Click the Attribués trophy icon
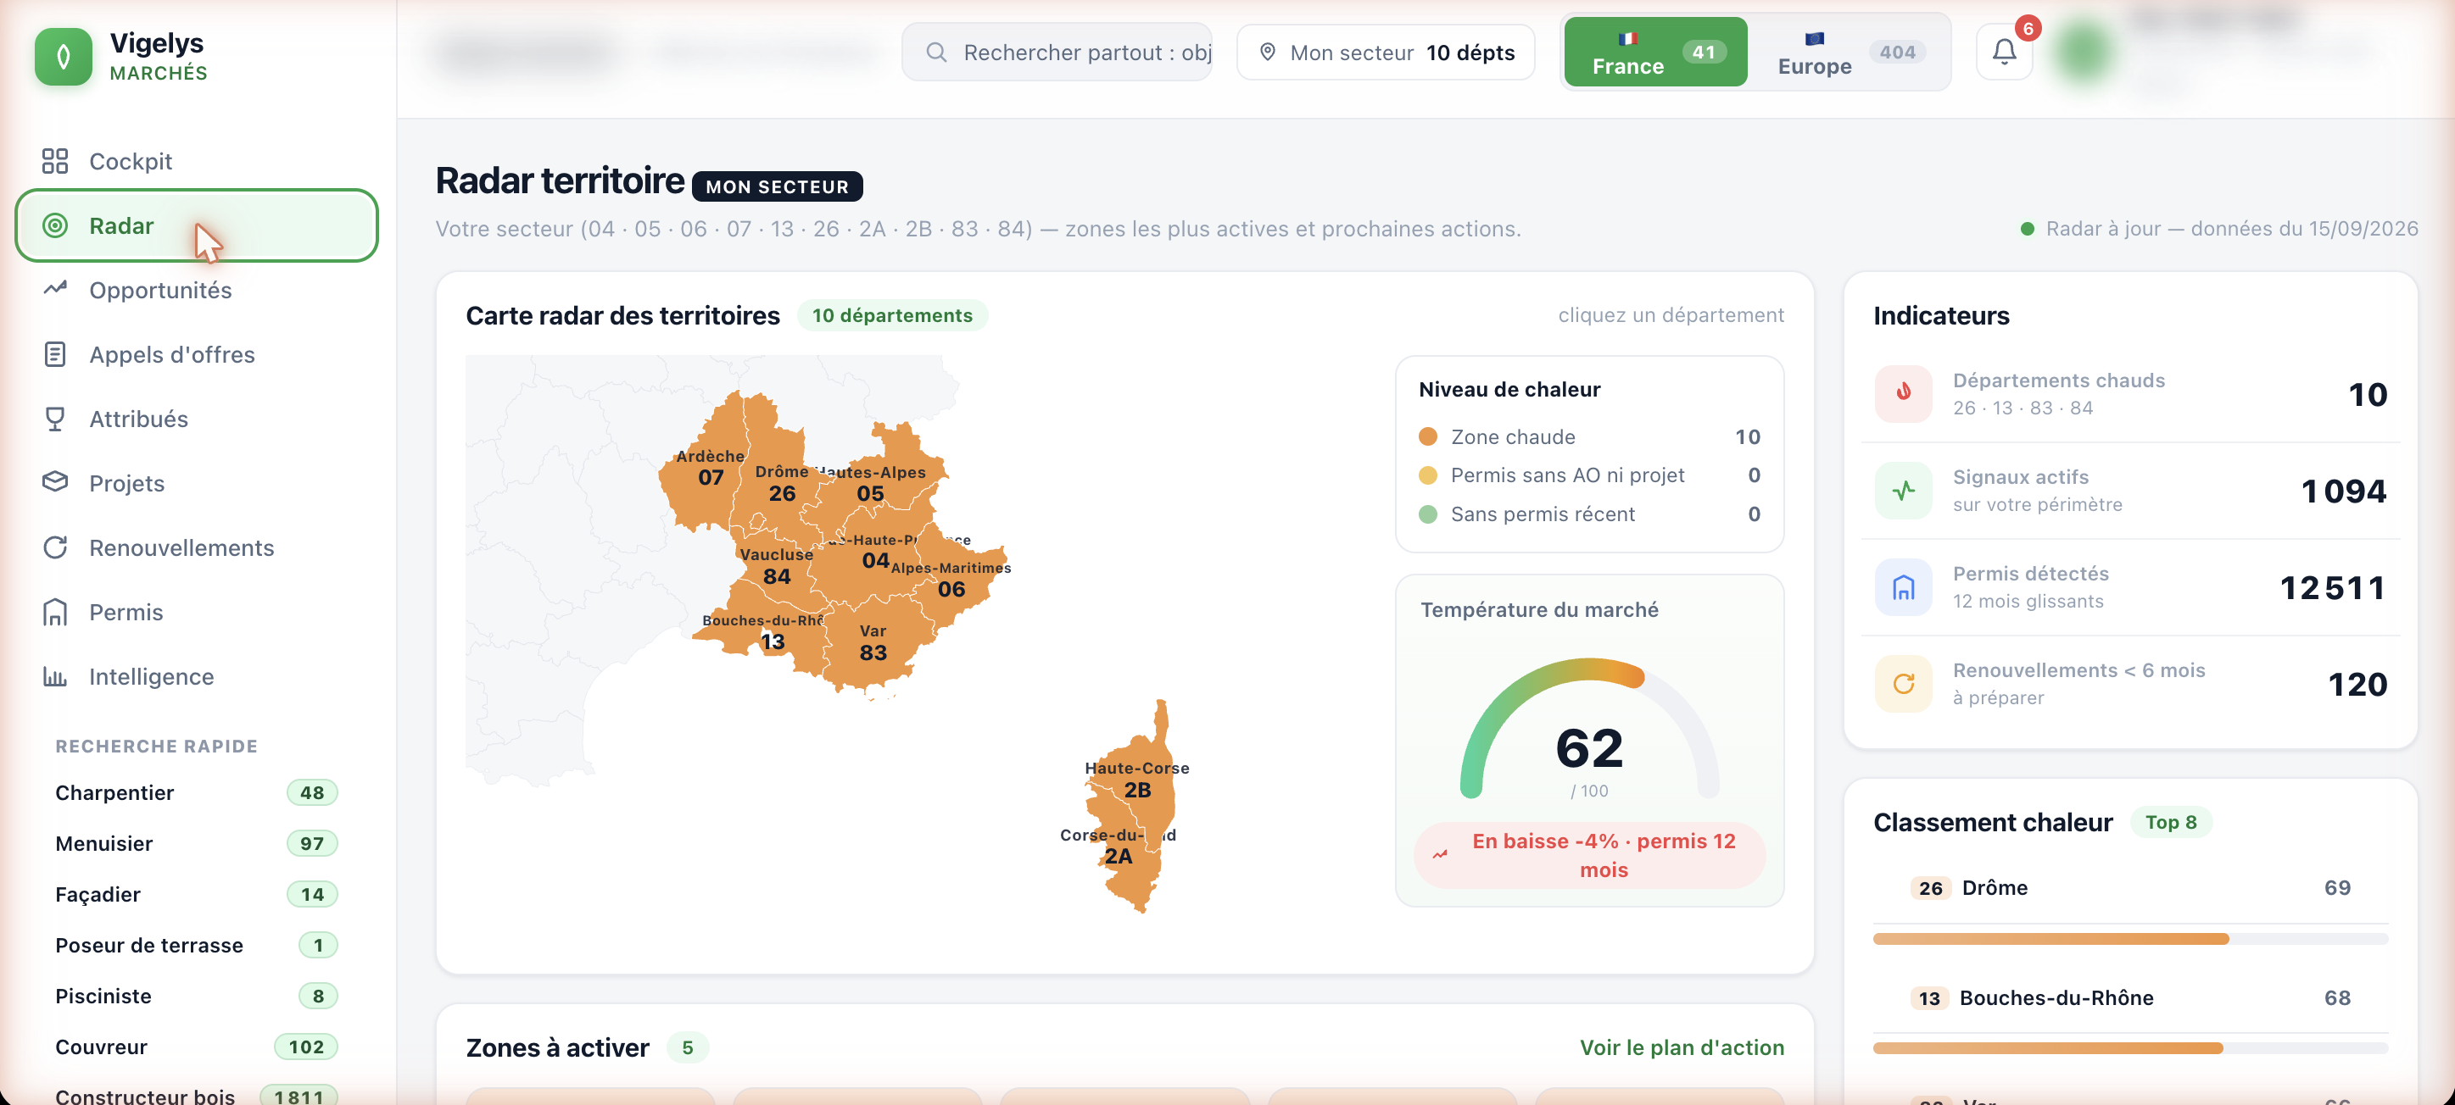2455x1105 pixels. click(x=55, y=419)
